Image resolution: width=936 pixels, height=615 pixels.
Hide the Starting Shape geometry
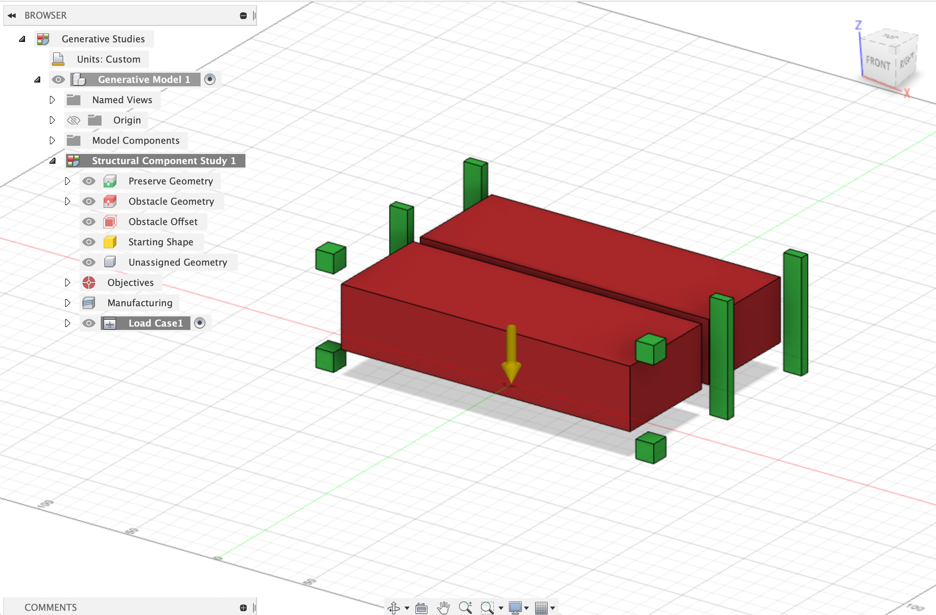(88, 242)
